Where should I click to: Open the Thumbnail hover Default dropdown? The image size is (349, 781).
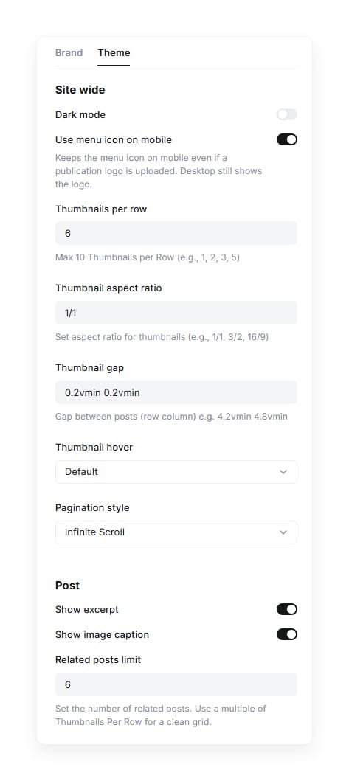tap(176, 472)
